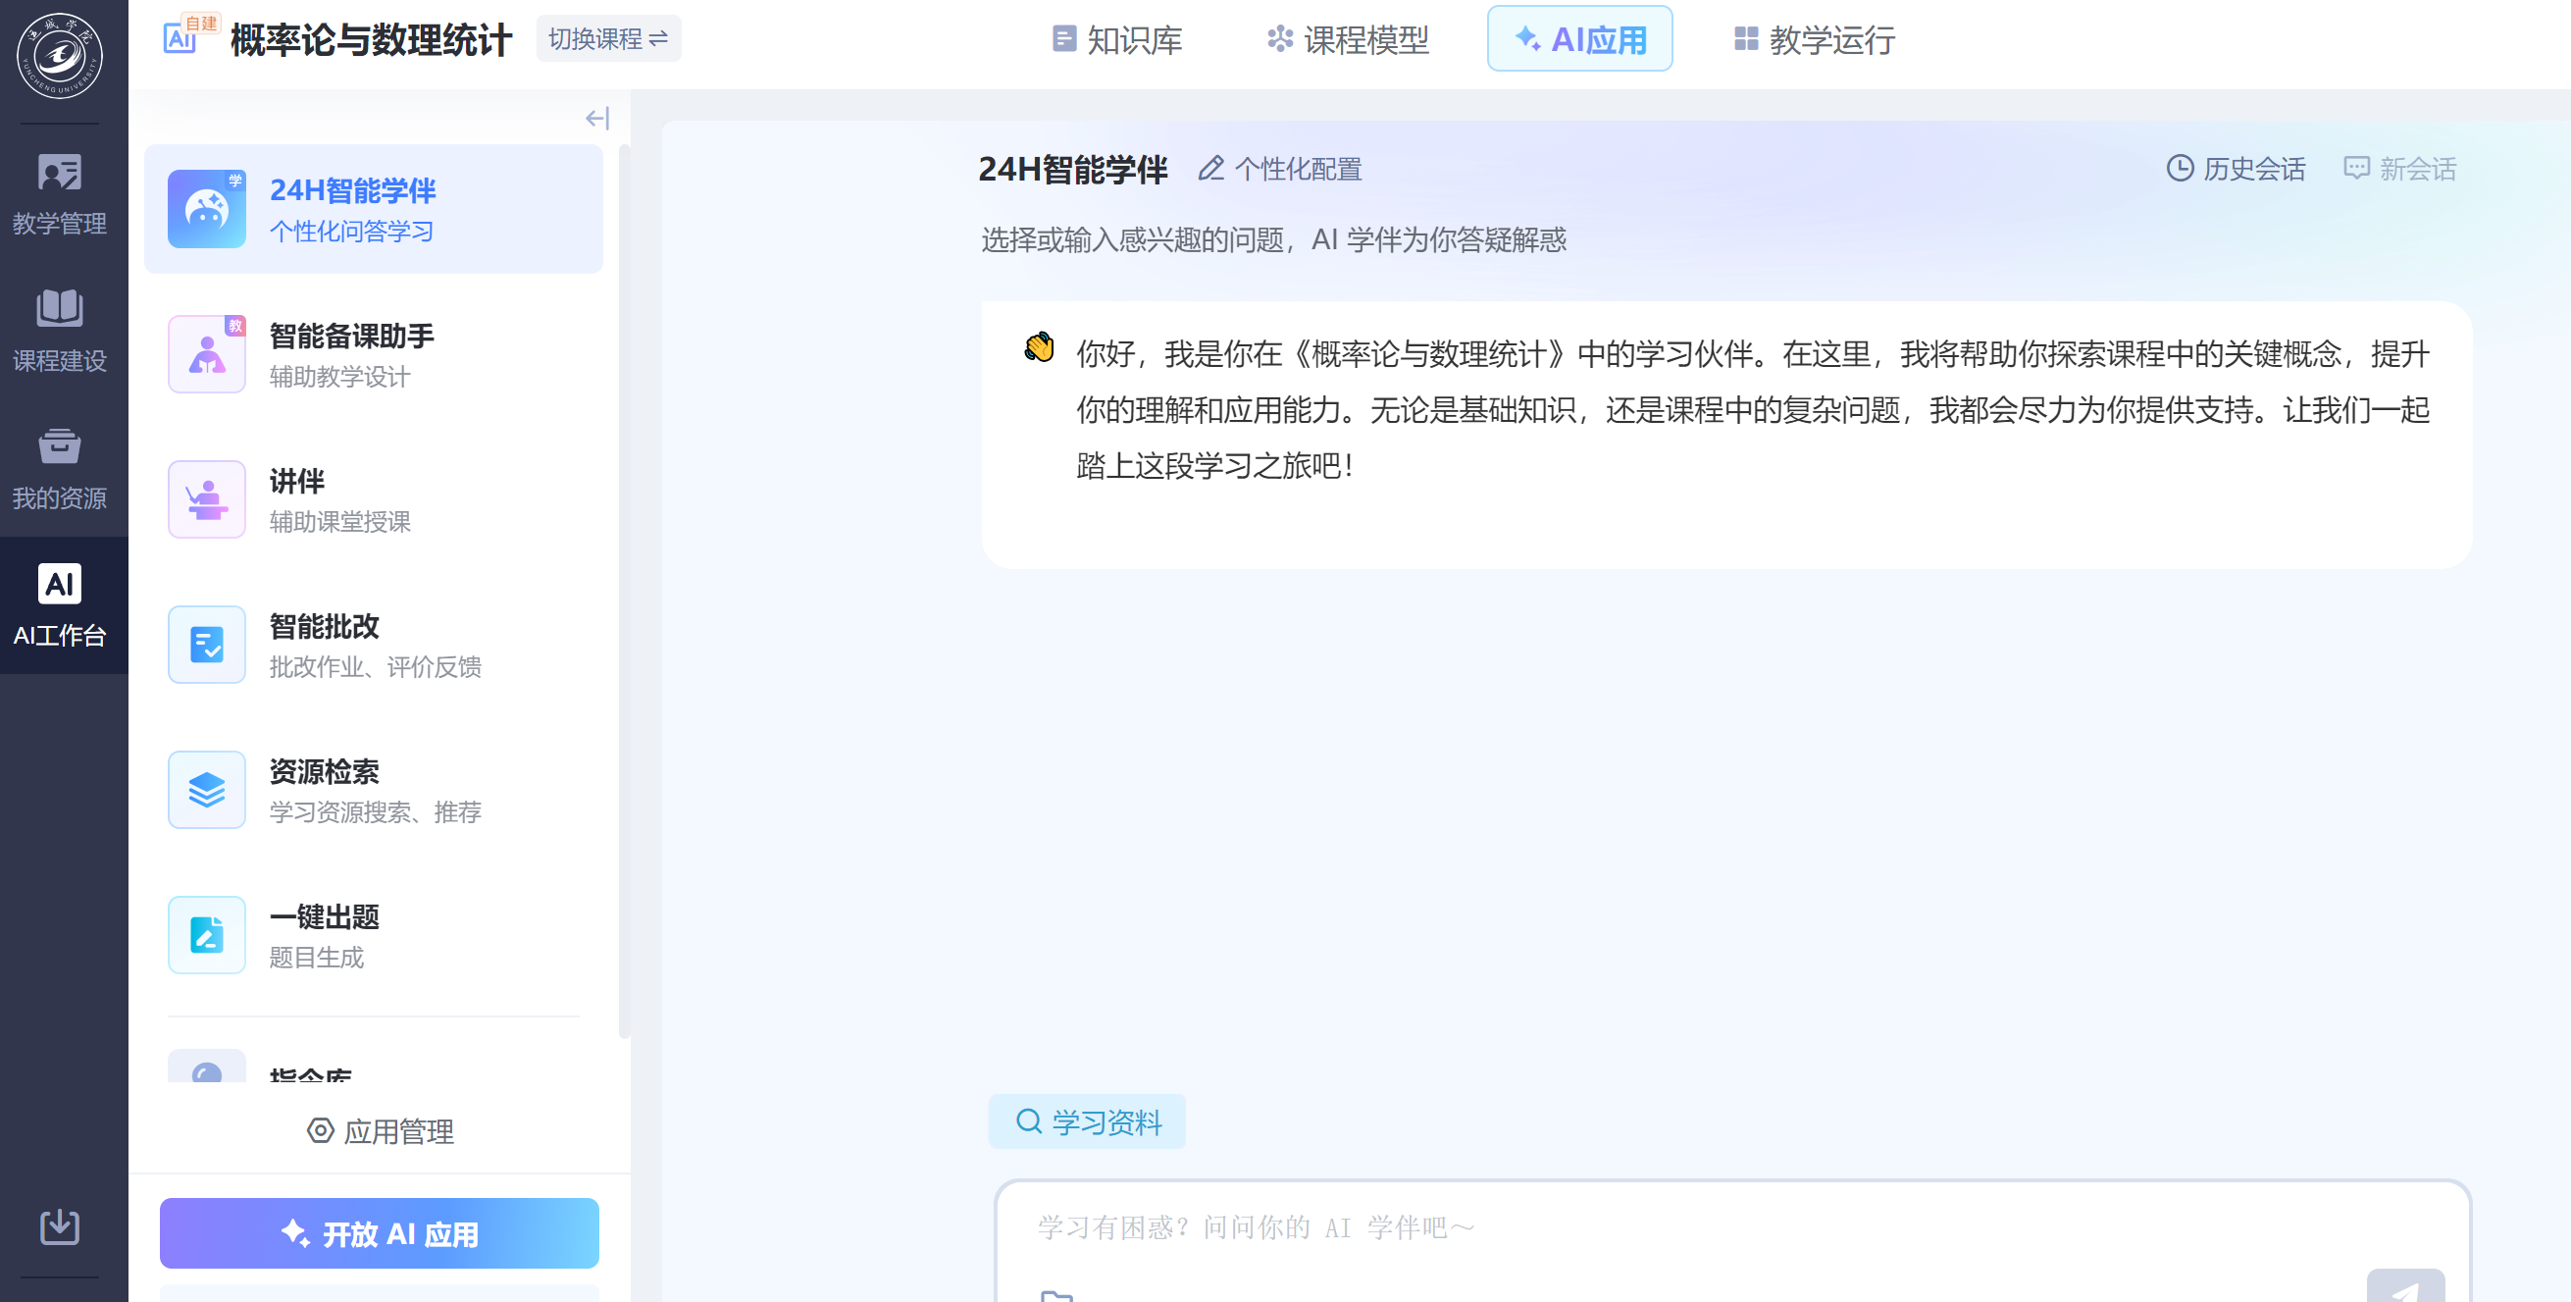Select 学习资源搜索、推荐 subtitle text

click(376, 811)
